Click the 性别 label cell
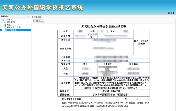 coord(93,32)
